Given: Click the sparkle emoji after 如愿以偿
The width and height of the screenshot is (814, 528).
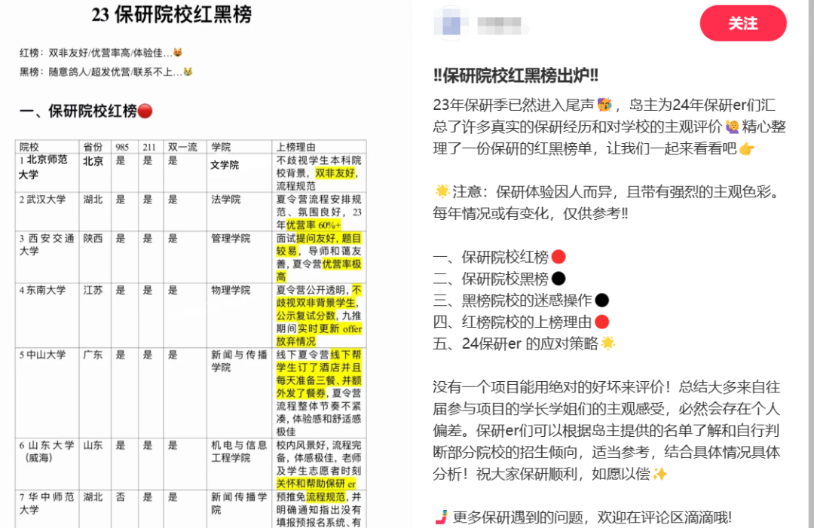Looking at the screenshot, I should tap(659, 474).
